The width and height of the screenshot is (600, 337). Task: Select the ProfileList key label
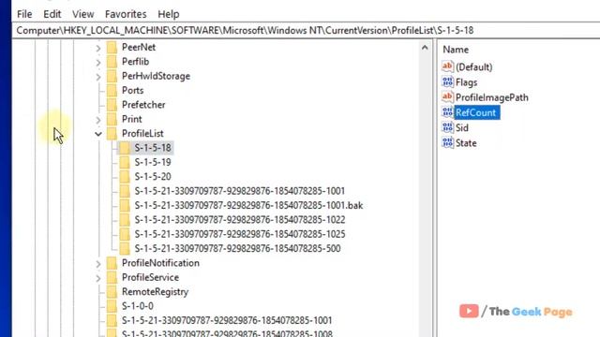pos(142,134)
